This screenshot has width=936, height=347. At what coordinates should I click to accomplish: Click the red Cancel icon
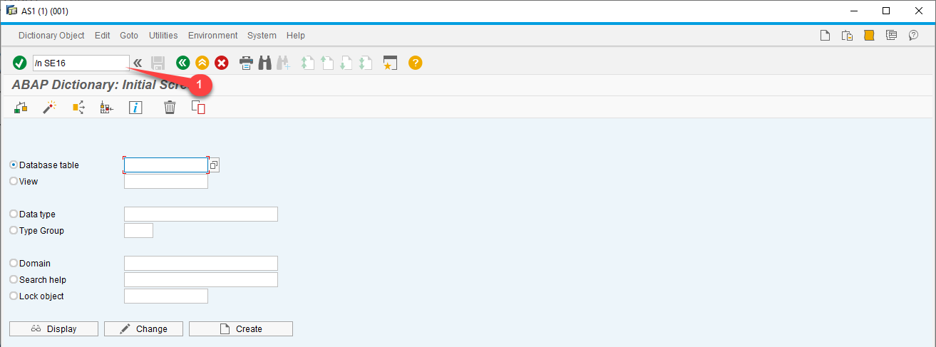pos(222,63)
